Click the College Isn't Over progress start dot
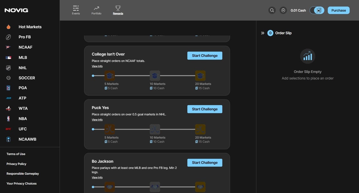The width and height of the screenshot is (359, 193). click(93, 76)
